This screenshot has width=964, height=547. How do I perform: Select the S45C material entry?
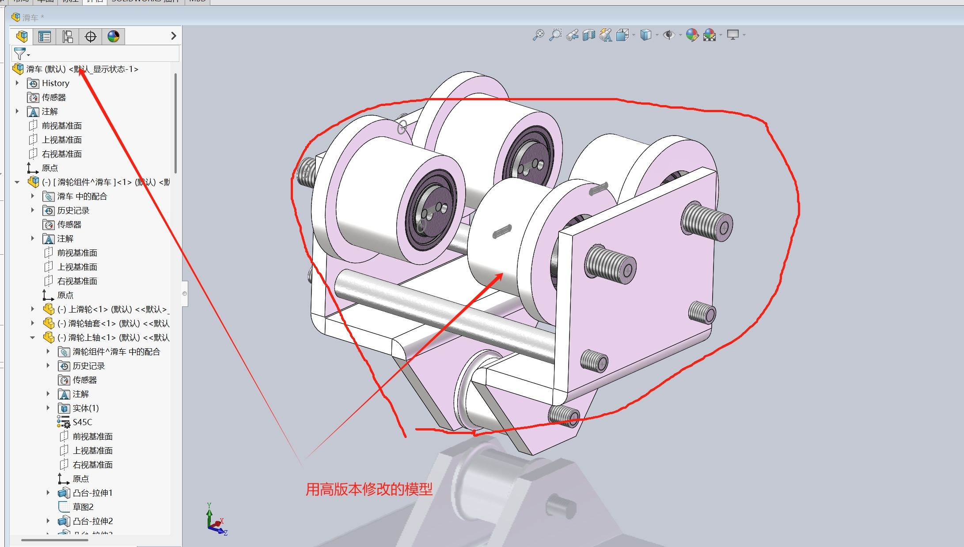pos(82,423)
